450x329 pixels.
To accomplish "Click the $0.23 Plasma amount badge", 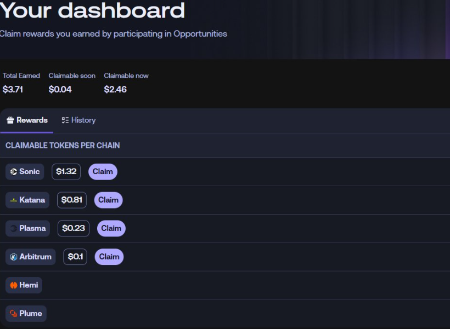I will 74,228.
